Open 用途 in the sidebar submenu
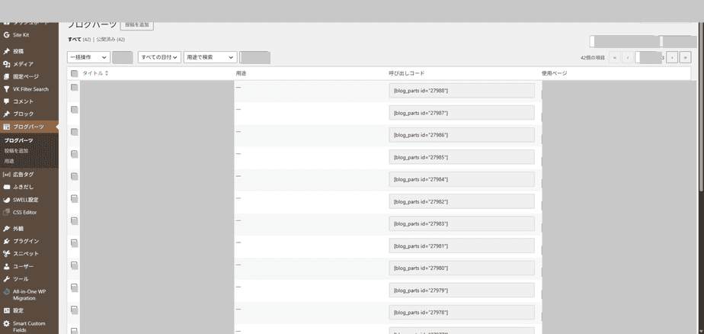Image resolution: width=704 pixels, height=334 pixels. [x=9, y=161]
